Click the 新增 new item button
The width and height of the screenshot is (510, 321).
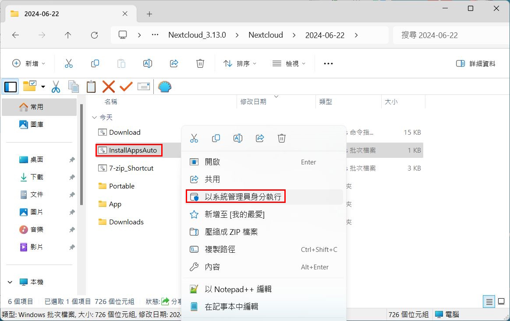coord(28,63)
